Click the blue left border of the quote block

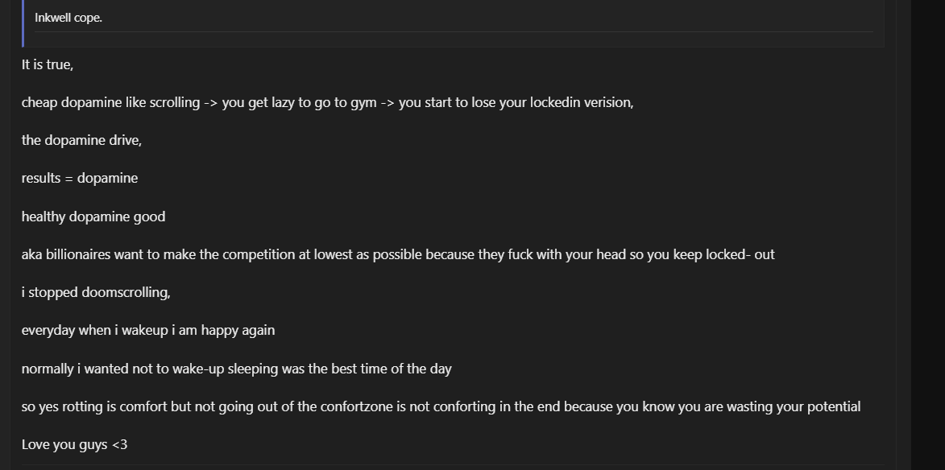23,23
